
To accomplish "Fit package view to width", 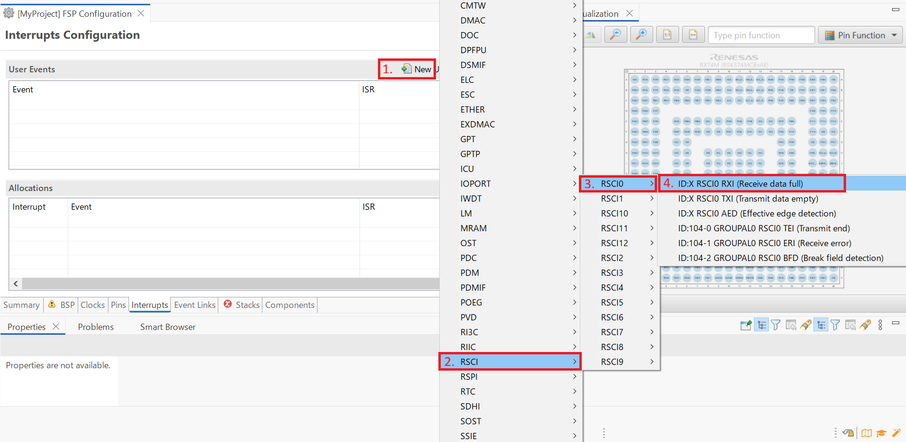I will tap(693, 35).
